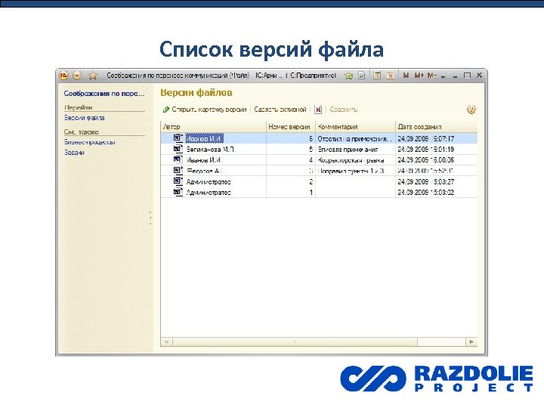Open the Задачи link in the sidebar
The image size is (544, 408).
pos(74,153)
